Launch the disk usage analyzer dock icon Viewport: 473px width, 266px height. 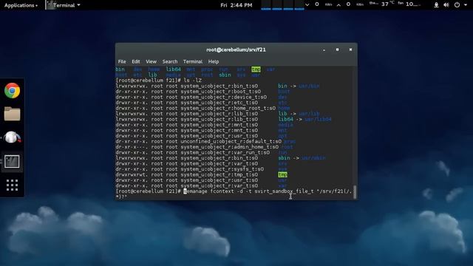click(12, 137)
